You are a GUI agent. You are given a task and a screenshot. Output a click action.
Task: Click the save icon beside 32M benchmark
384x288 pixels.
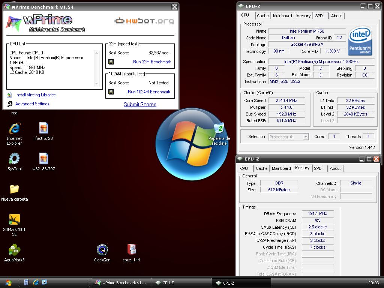[111, 62]
